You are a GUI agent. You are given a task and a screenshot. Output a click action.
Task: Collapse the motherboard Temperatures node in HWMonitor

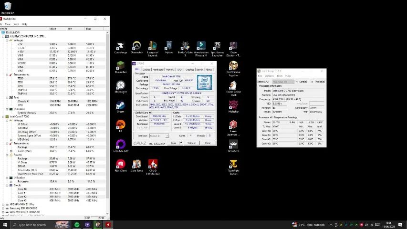click(x=7, y=75)
